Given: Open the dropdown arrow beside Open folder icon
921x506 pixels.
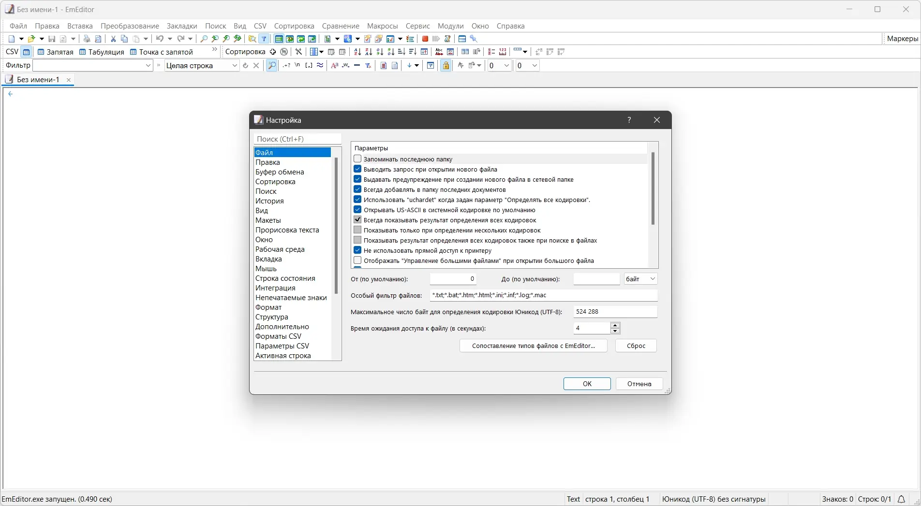Looking at the screenshot, I should pyautogui.click(x=42, y=39).
